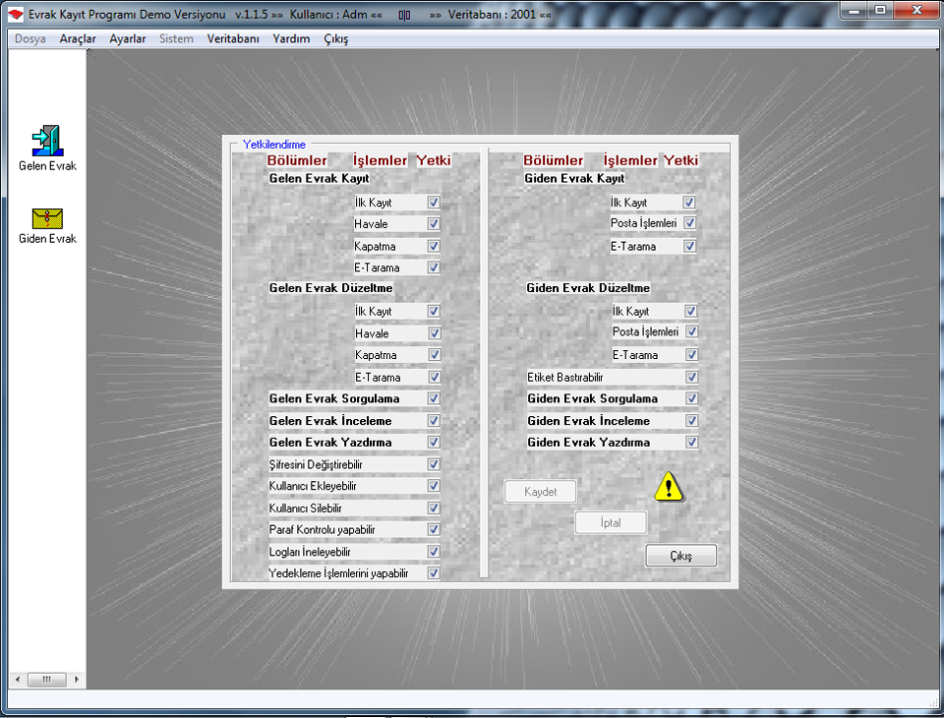Click the İptal button
944x718 pixels.
(611, 523)
